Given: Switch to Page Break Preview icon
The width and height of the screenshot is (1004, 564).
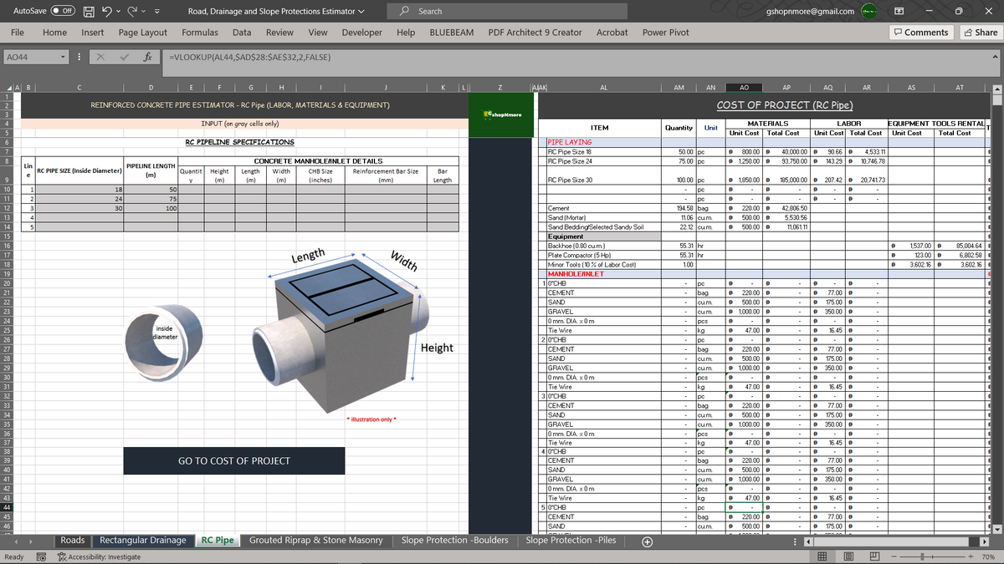Looking at the screenshot, I should [873, 556].
